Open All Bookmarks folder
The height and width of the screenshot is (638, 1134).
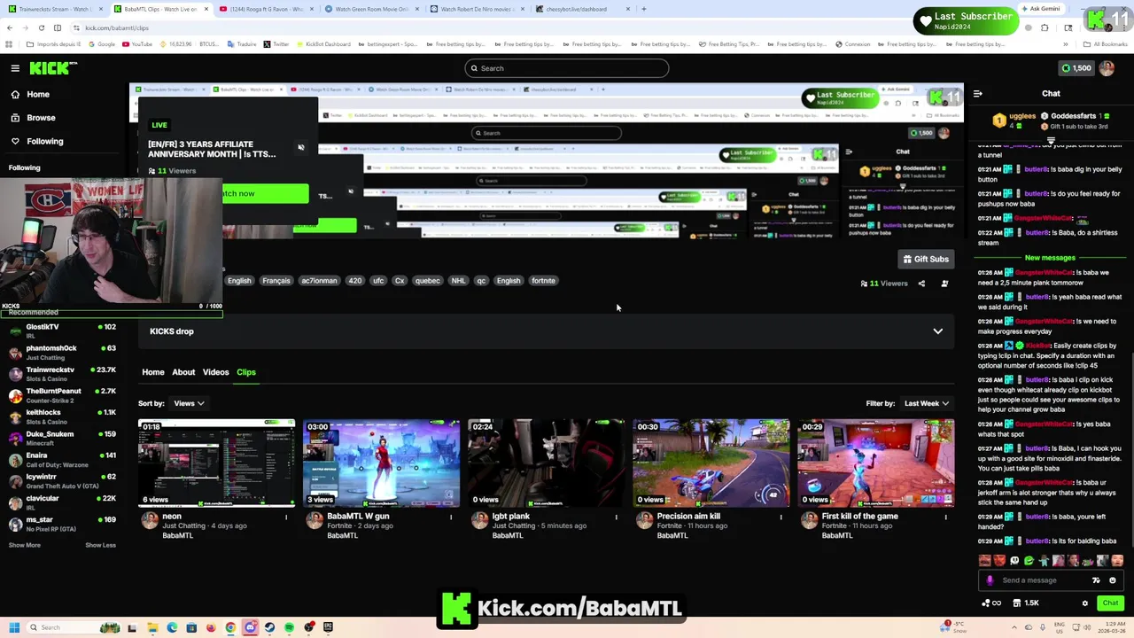[1106, 44]
